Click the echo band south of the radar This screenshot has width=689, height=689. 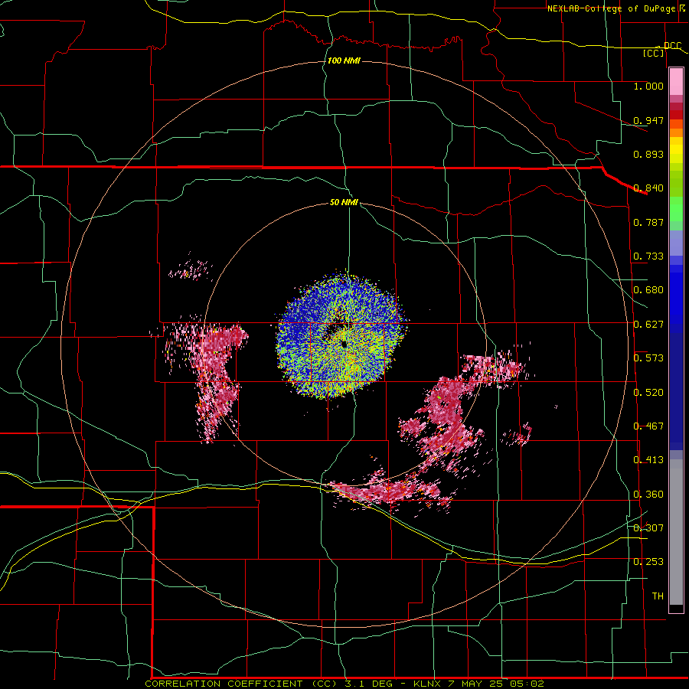pyautogui.click(x=391, y=490)
